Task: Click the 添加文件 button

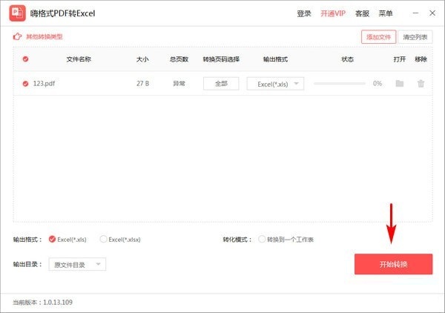Action: click(x=378, y=37)
